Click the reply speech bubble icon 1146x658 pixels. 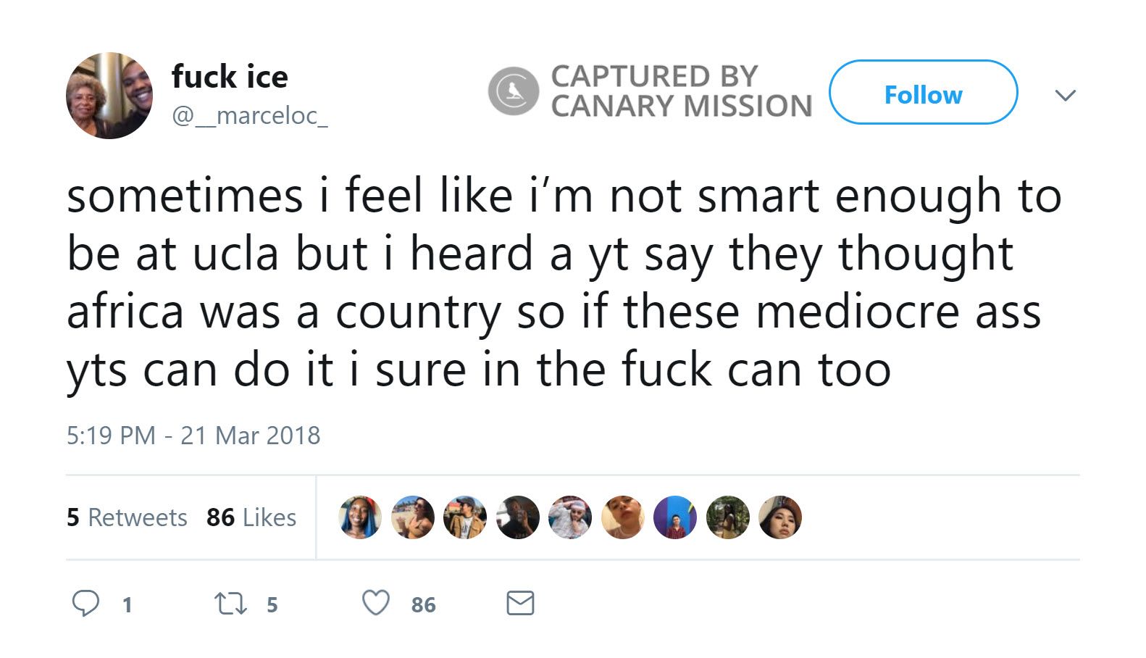point(85,603)
